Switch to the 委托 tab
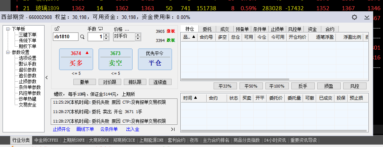The width and height of the screenshot is (383, 147). (207, 29)
